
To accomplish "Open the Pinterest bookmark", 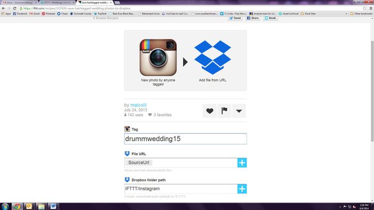I will coord(49,13).
